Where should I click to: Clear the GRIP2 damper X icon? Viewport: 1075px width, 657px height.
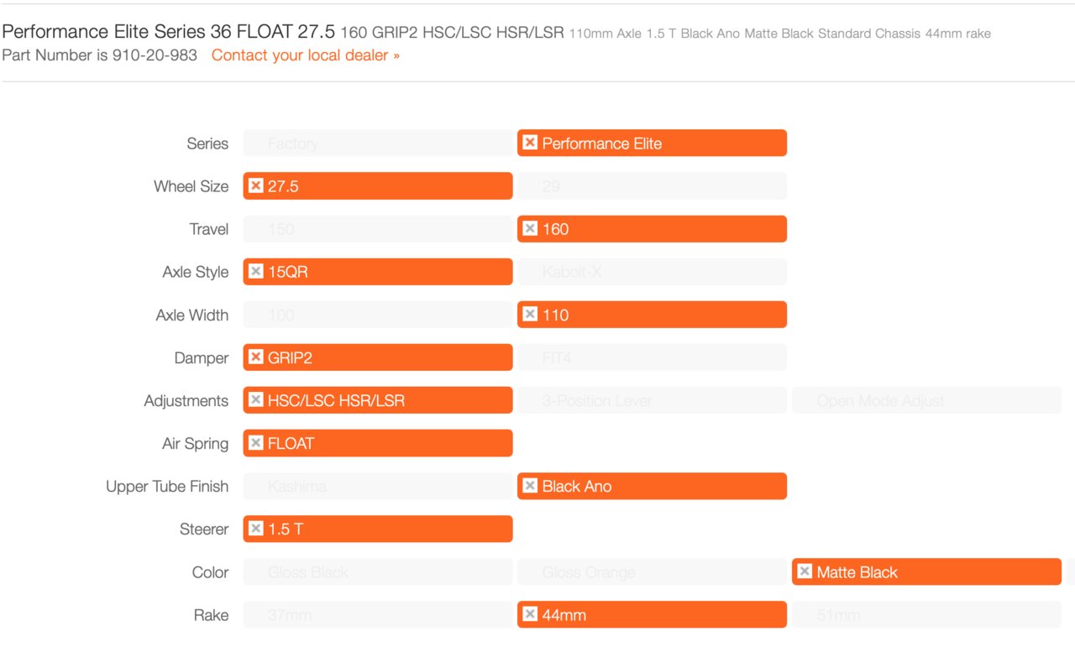pos(256,357)
